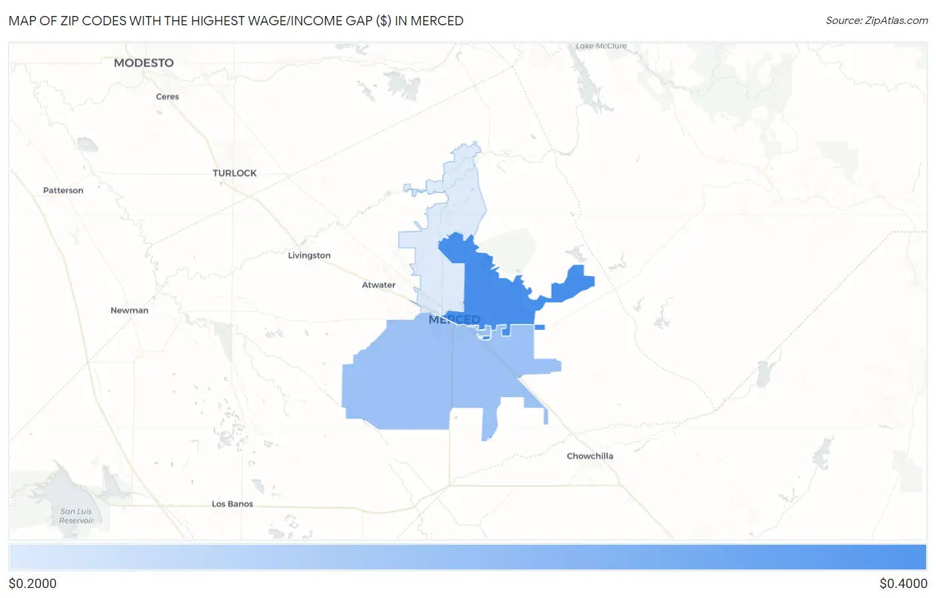Click the Patterson town label
The image size is (936, 598).
[x=63, y=190]
